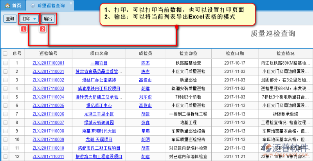The width and height of the screenshot is (313, 161).
Task: Open the 成渝高铁内江标段项目 project link
Action: click(99, 89)
